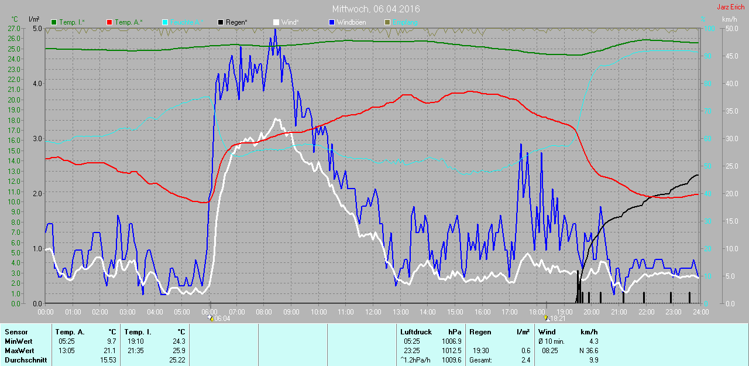Image resolution: width=749 pixels, height=366 pixels.
Task: Click the '08:25' wind maximum time
Action: pos(550,351)
